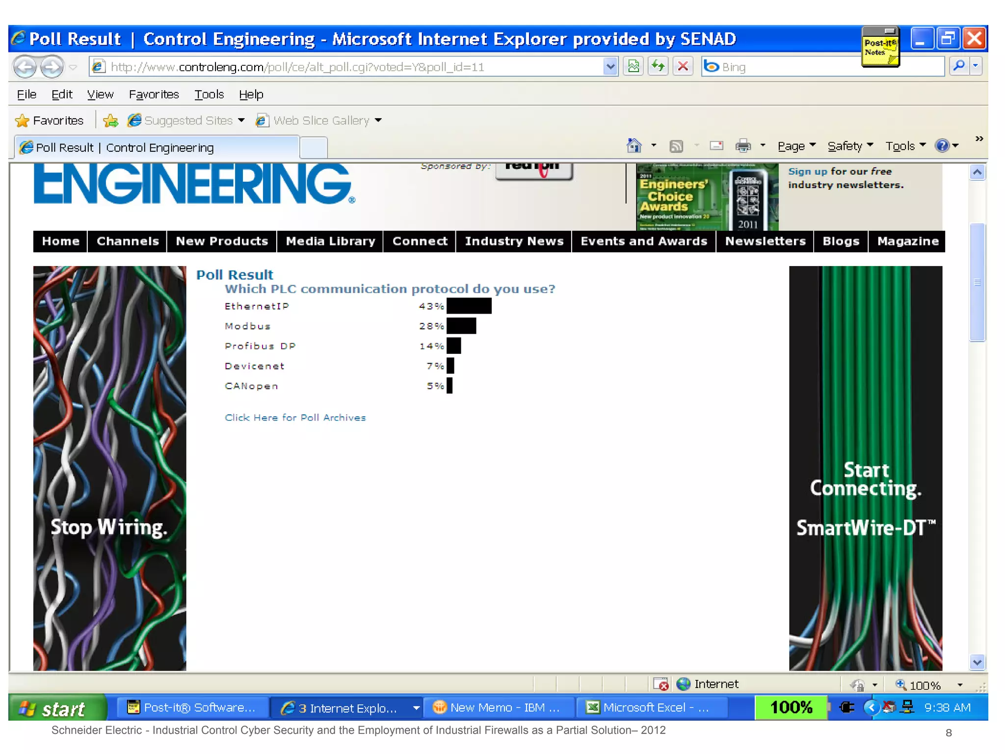This screenshot has height=754, width=1005.
Task: Click the Read Mail icon
Action: point(716,146)
